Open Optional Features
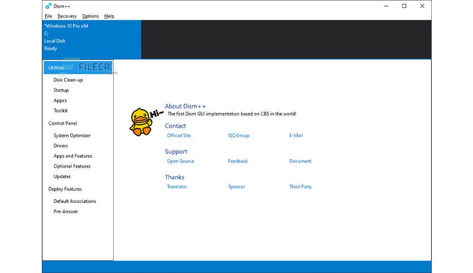 point(72,166)
